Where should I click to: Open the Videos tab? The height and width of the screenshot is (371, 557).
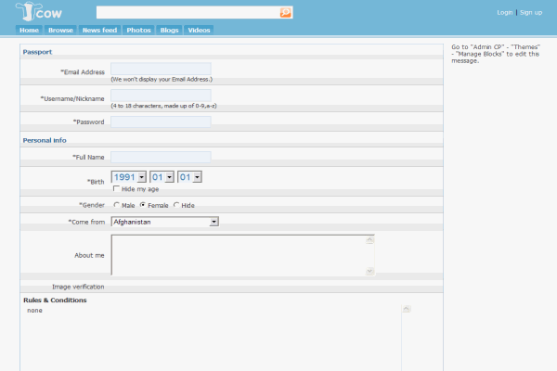pos(199,30)
